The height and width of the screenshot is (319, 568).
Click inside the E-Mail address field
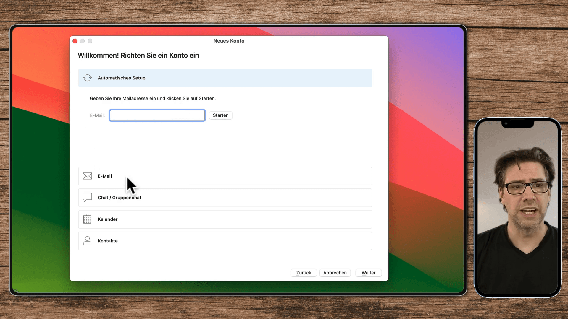157,115
